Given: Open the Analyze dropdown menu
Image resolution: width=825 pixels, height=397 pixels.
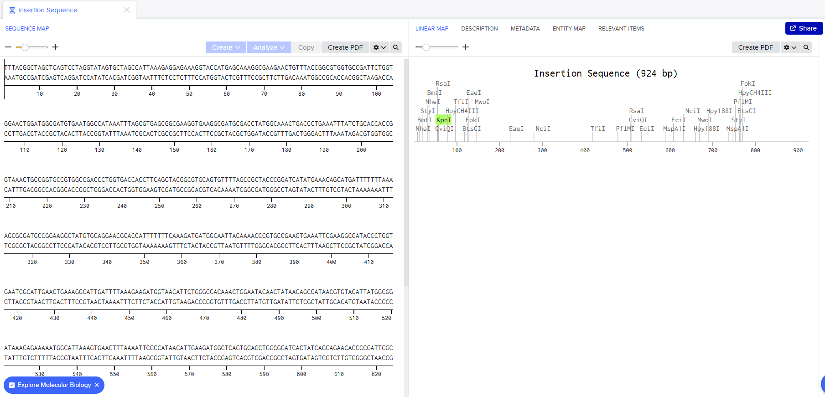Looking at the screenshot, I should [269, 47].
